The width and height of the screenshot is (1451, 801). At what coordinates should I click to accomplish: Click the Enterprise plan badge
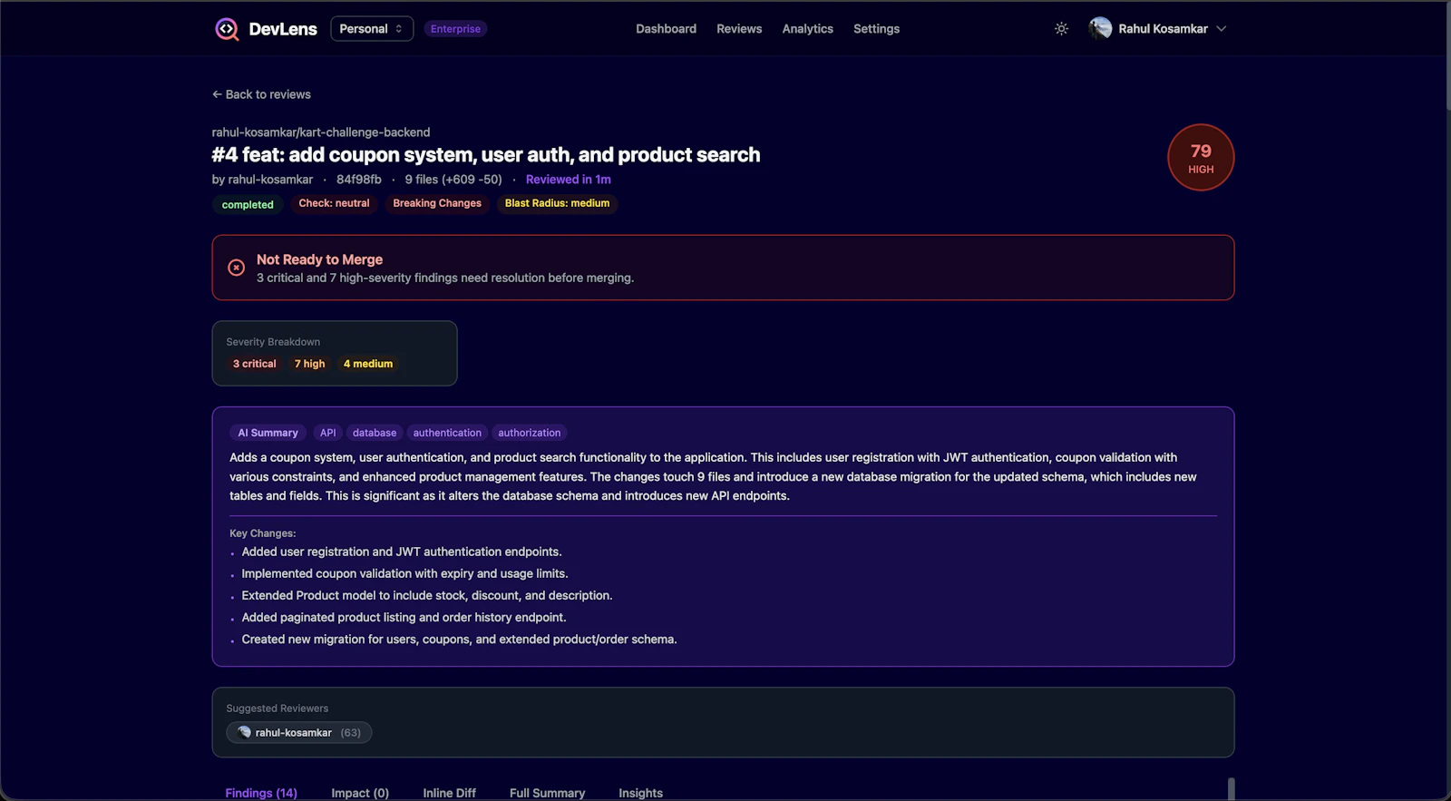(455, 29)
